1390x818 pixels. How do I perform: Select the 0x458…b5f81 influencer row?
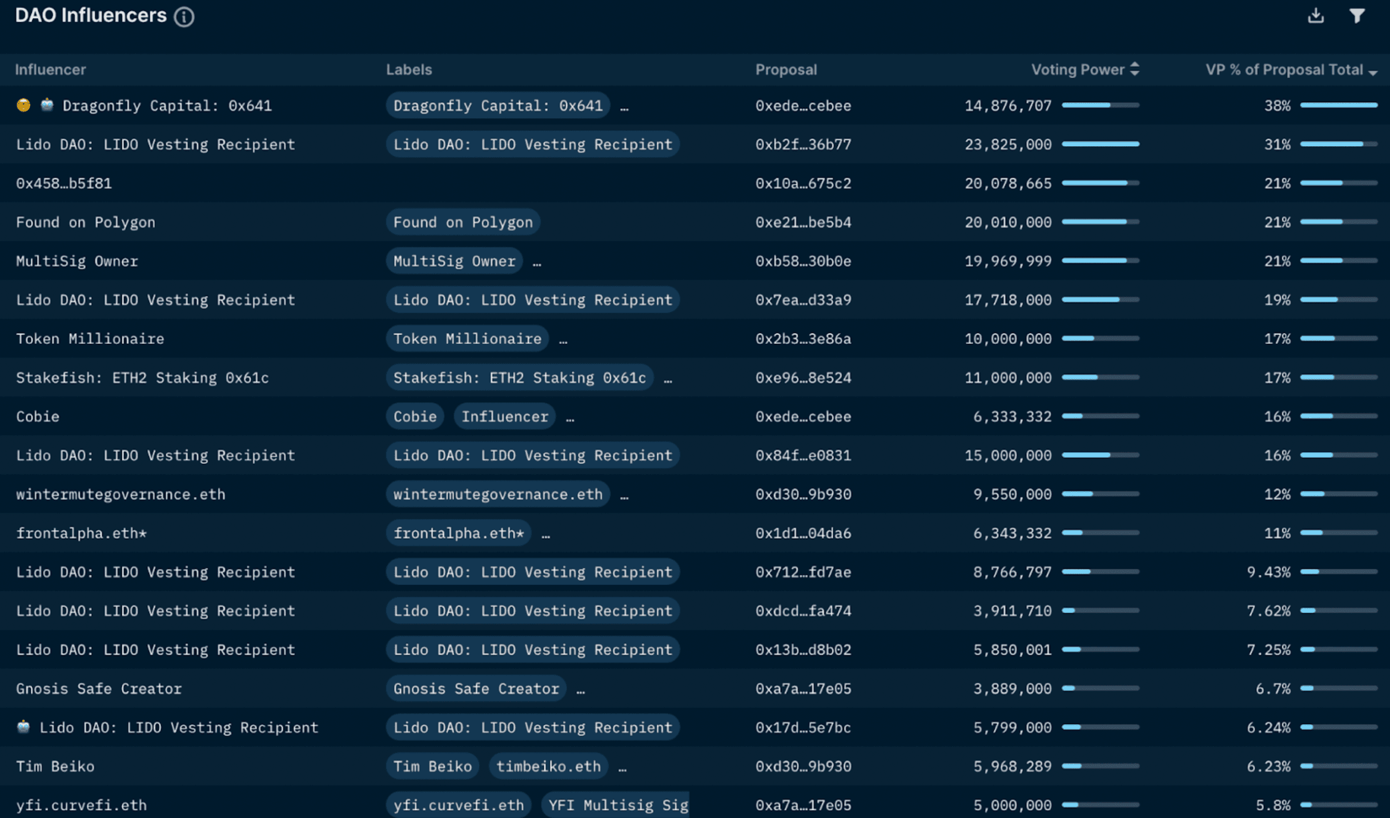[x=64, y=183]
